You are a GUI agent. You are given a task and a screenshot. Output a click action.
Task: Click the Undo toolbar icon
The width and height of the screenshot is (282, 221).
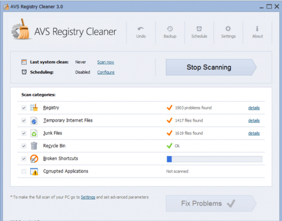[x=141, y=30]
